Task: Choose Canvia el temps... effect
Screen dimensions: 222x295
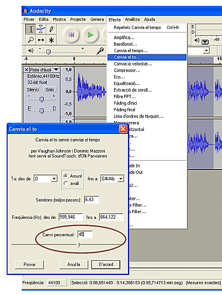Action: pos(147,51)
